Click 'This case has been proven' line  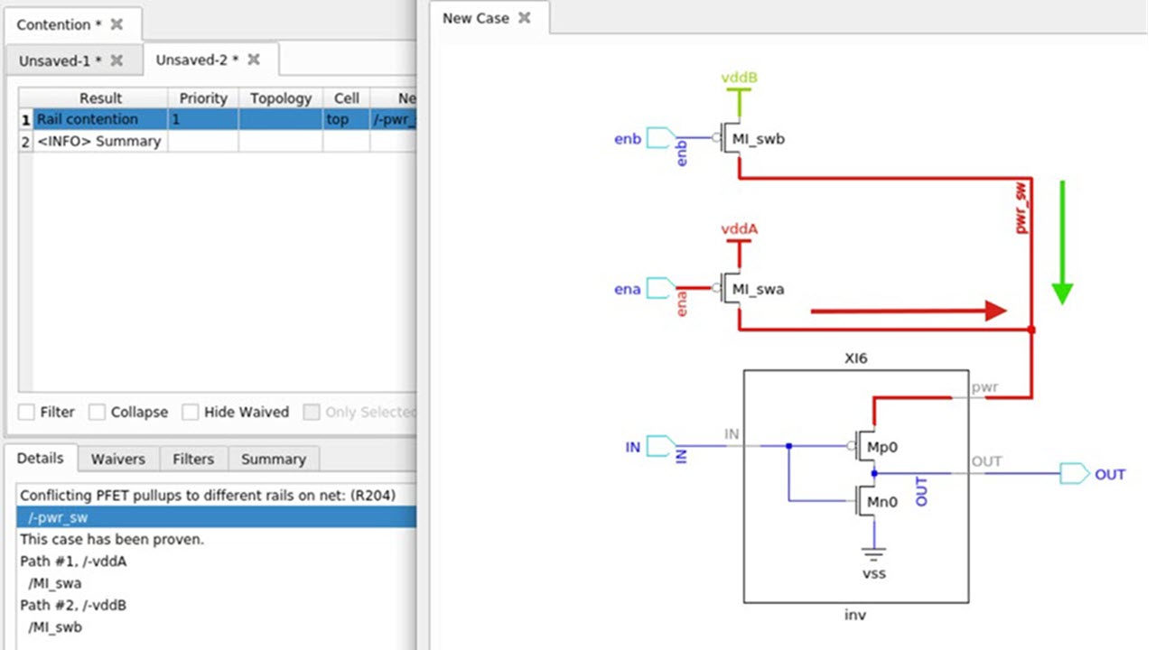point(112,539)
